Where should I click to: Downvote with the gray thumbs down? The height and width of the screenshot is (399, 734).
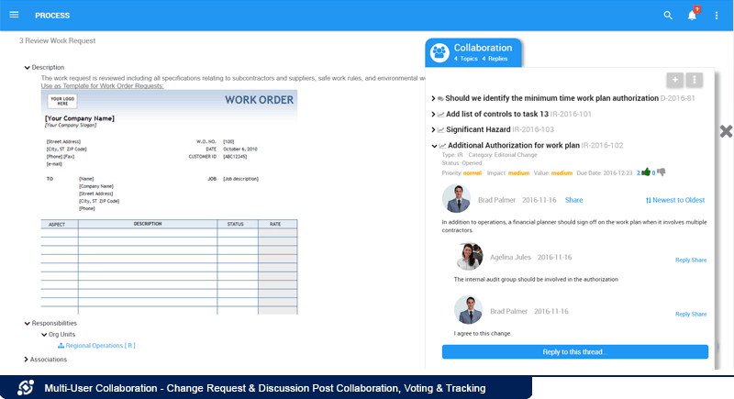tap(662, 172)
